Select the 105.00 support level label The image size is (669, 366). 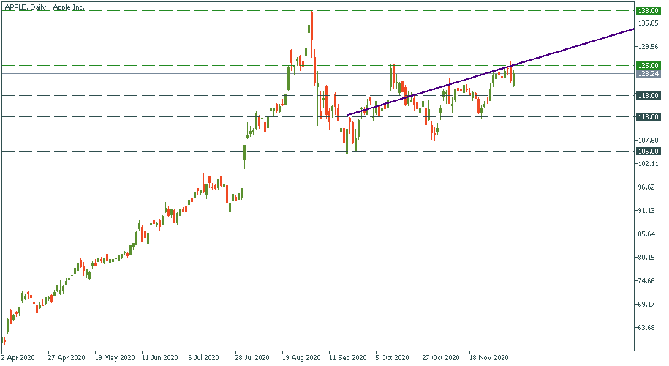coord(649,151)
